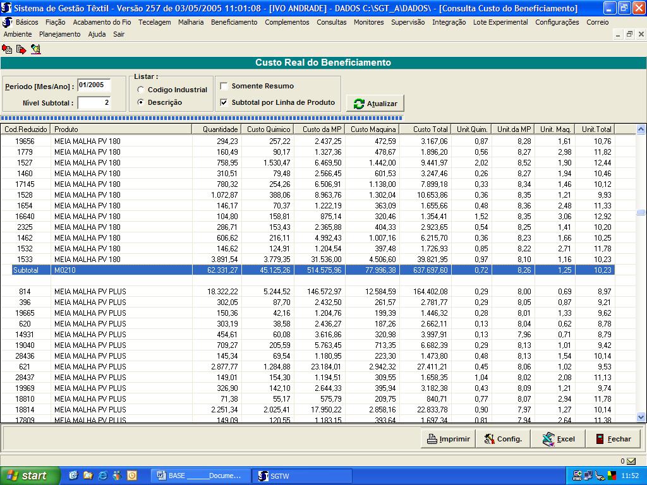
Task: Click the envelope mail icon in status bar
Action: (631, 461)
